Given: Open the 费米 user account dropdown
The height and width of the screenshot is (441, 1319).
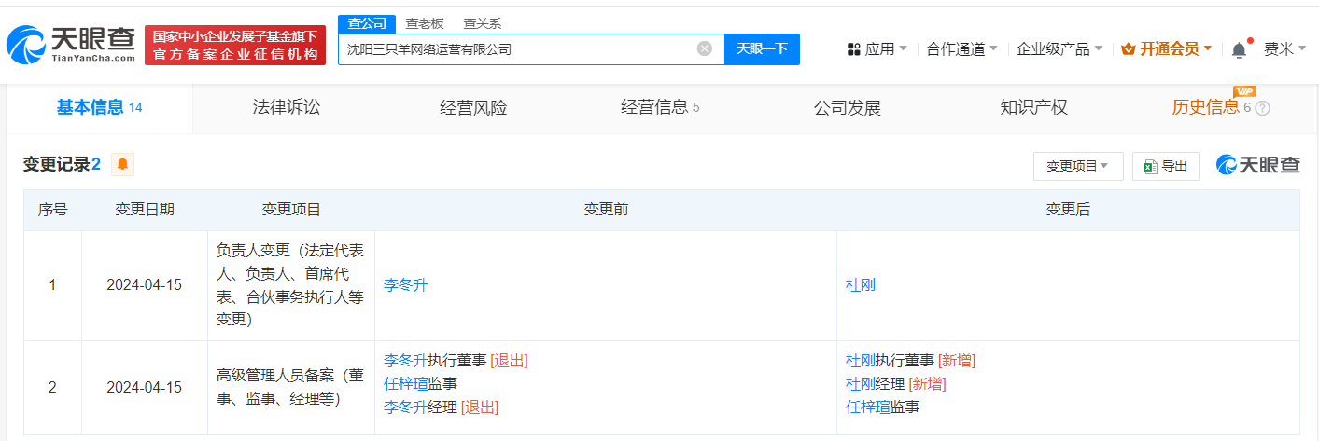Looking at the screenshot, I should [x=1284, y=49].
